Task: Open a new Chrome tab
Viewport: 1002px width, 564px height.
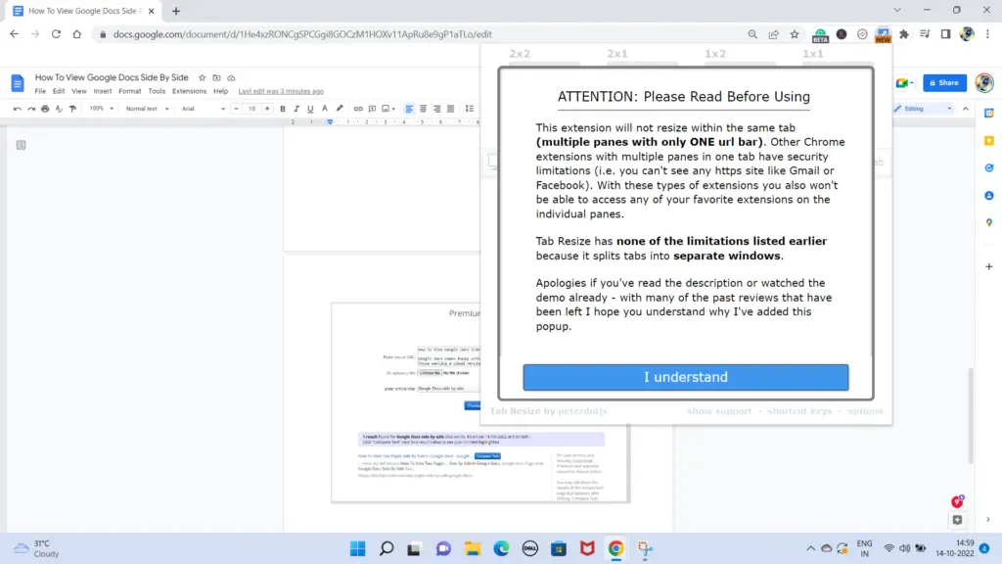Action: pos(176,11)
